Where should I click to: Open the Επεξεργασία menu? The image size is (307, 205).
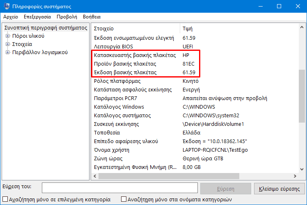pyautogui.click(x=37, y=17)
